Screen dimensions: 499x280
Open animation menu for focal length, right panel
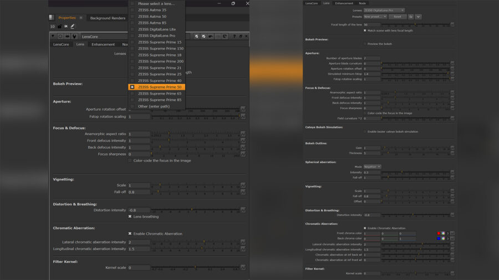452,24
